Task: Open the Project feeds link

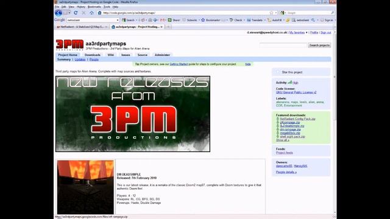Action: point(284,153)
